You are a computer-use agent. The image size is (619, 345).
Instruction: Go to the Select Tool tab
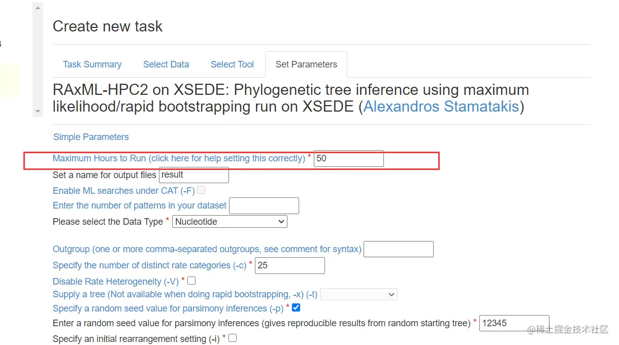click(x=232, y=64)
